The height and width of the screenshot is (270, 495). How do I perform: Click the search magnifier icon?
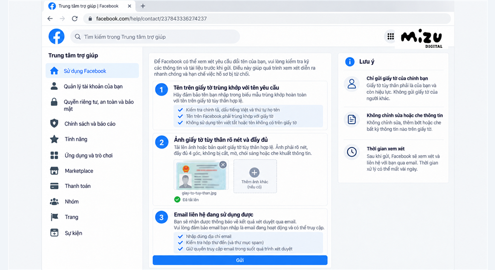pyautogui.click(x=78, y=37)
